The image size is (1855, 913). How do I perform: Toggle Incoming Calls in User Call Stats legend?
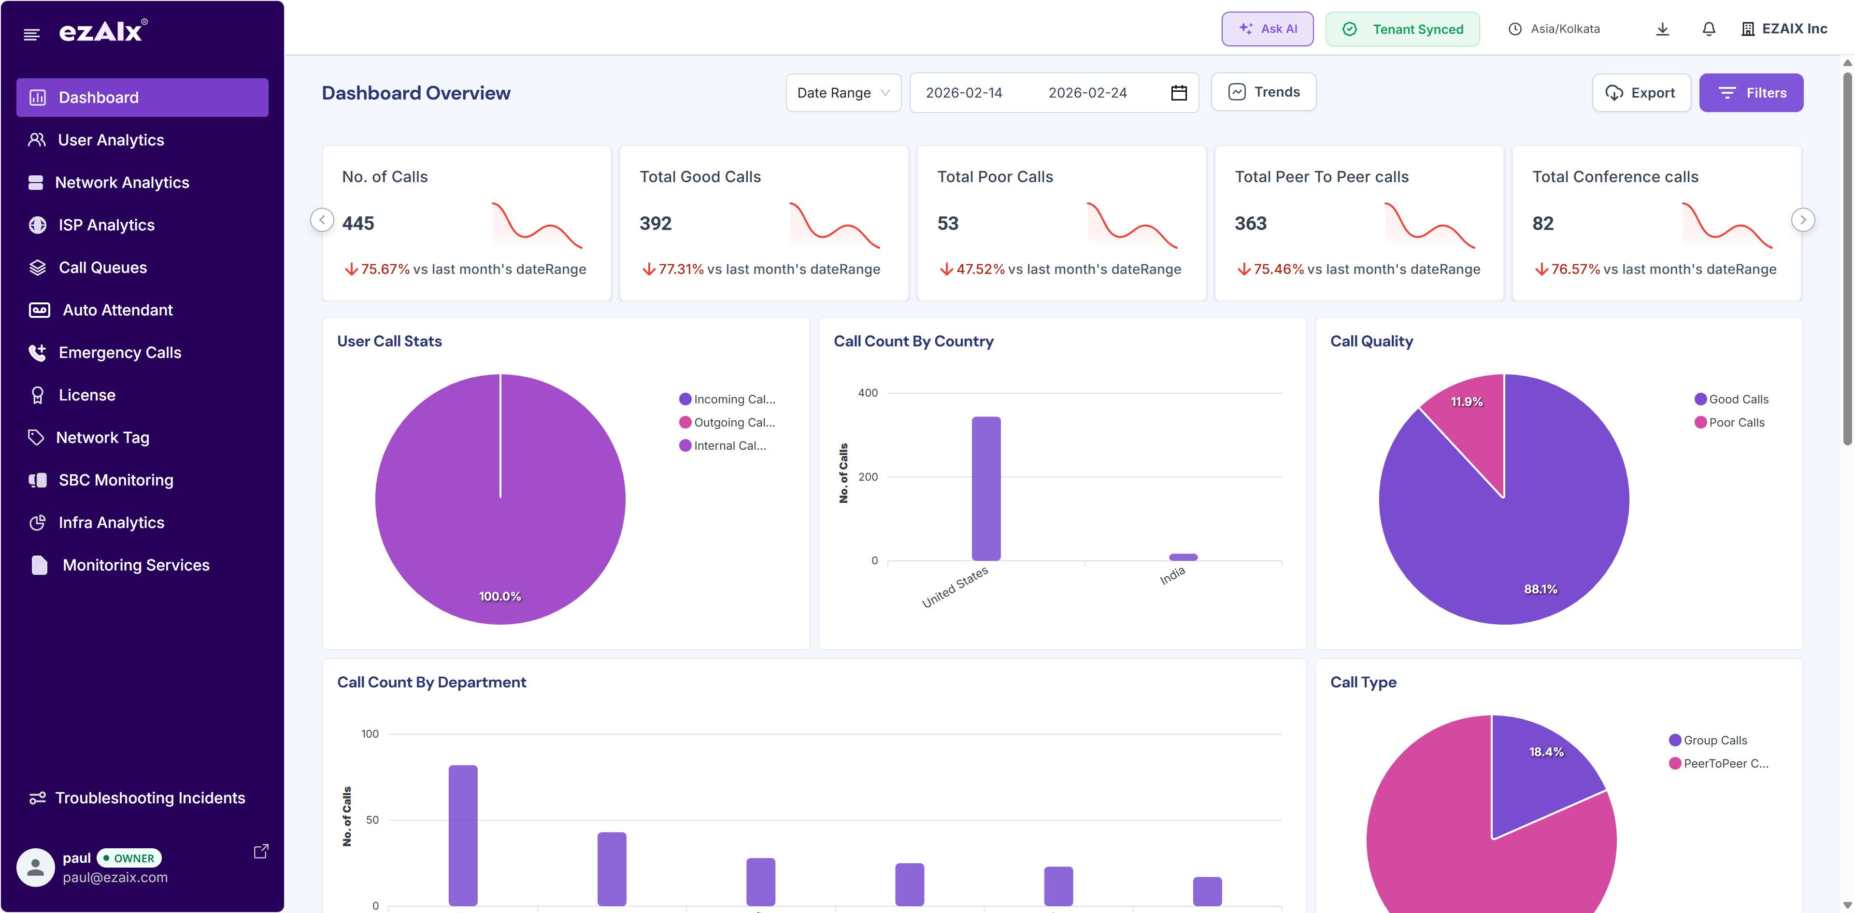[728, 398]
